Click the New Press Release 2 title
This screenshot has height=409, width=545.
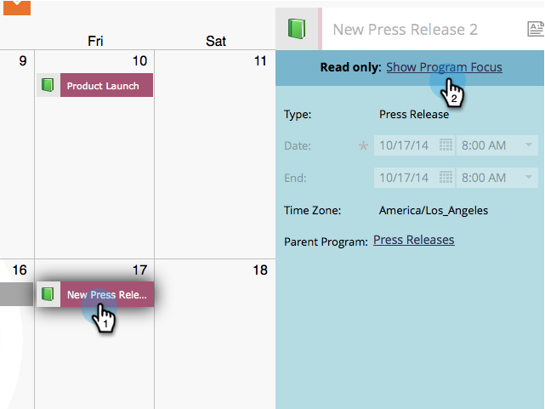[406, 30]
